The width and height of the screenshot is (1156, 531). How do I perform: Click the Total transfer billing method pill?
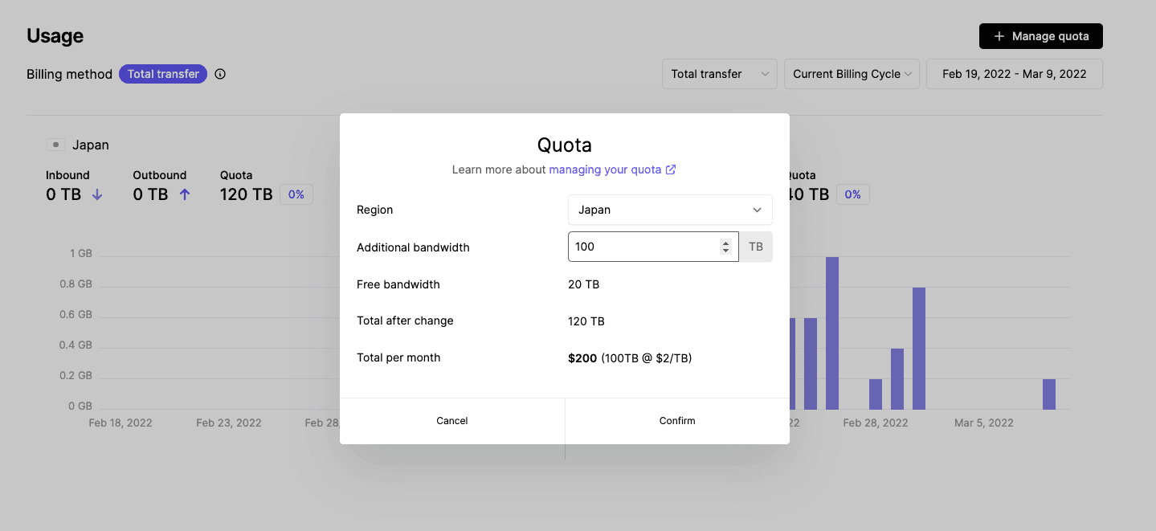click(x=162, y=73)
